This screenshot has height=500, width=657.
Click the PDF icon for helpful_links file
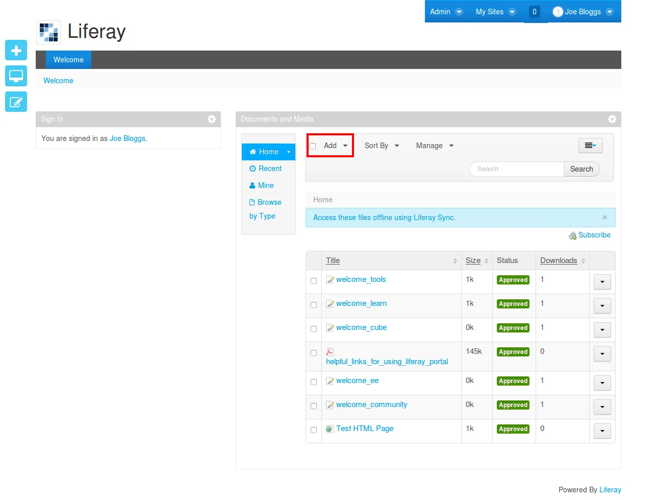click(330, 352)
